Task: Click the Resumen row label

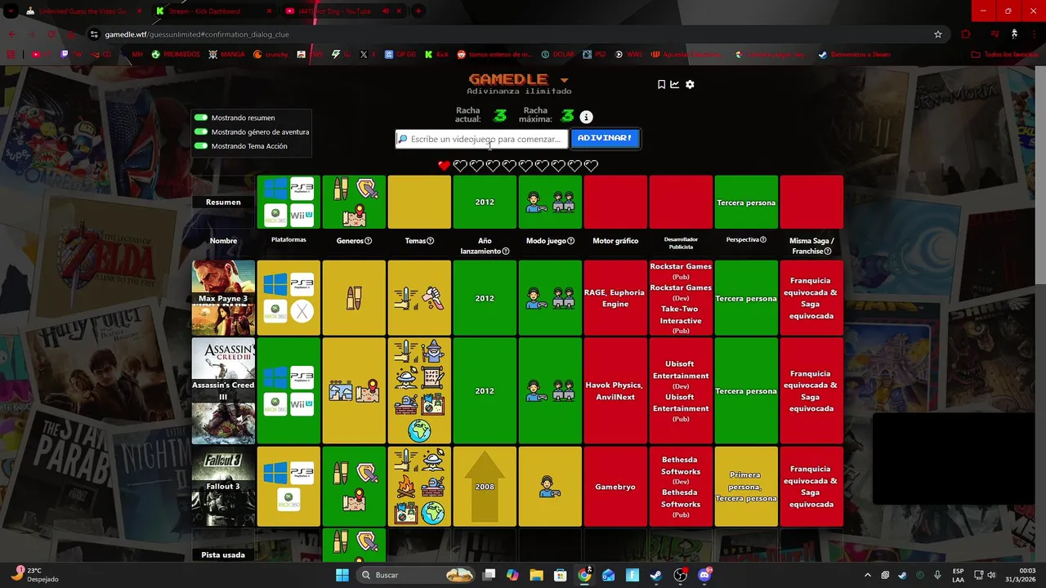Action: pos(223,203)
